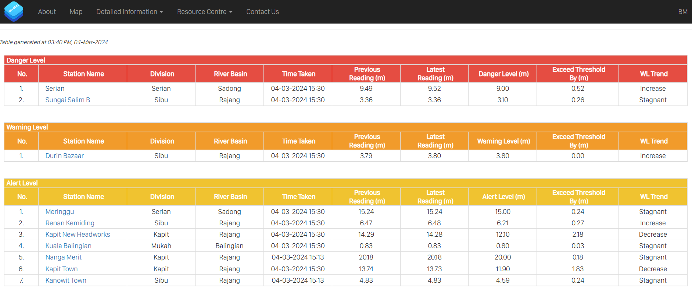Screen dimensions: 692x297
Task: Click River Basin header in Warning Level table
Action: point(230,141)
